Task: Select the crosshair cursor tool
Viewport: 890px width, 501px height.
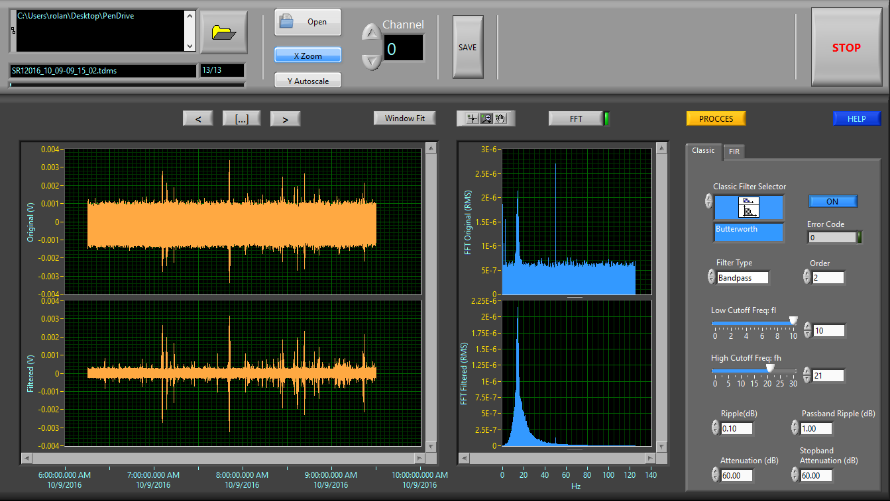Action: [472, 118]
